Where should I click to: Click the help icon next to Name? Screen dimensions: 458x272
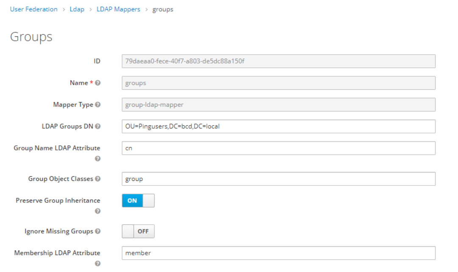[x=98, y=83]
